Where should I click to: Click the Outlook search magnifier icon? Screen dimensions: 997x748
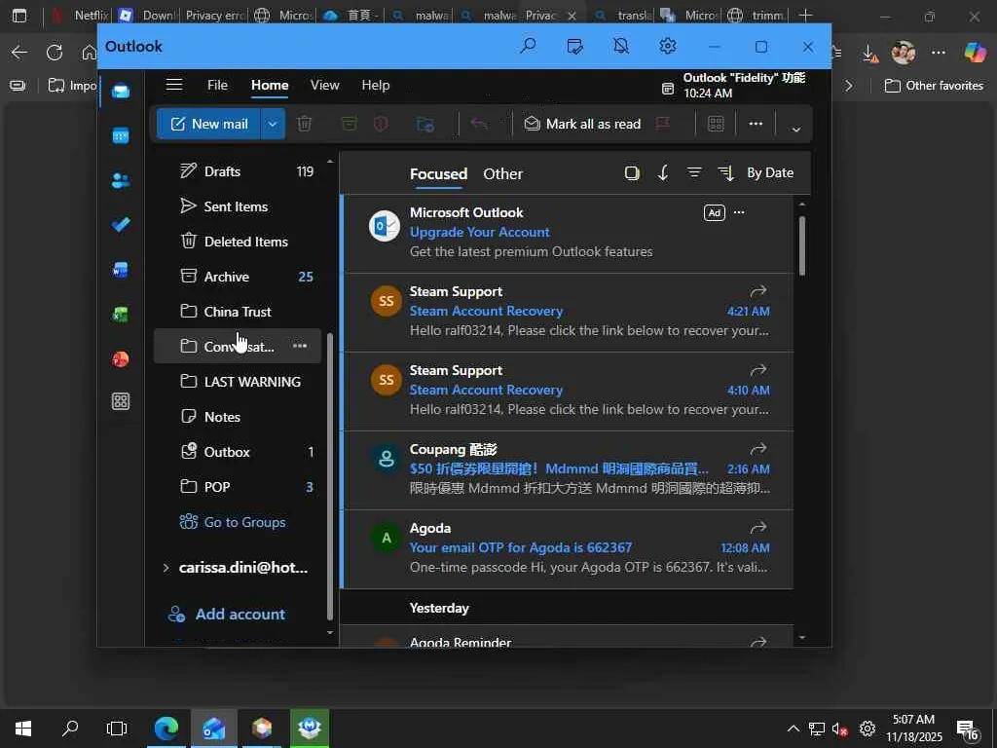click(x=528, y=47)
